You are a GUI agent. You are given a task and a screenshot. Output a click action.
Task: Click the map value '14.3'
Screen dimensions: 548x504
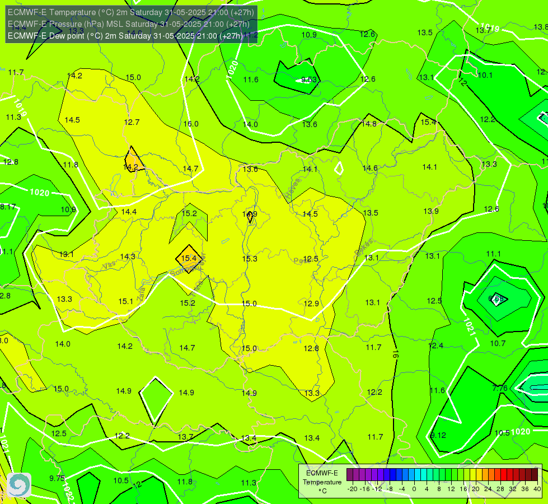coord(128,256)
